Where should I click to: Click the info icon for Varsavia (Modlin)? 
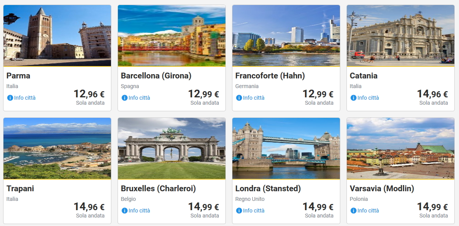(x=353, y=211)
